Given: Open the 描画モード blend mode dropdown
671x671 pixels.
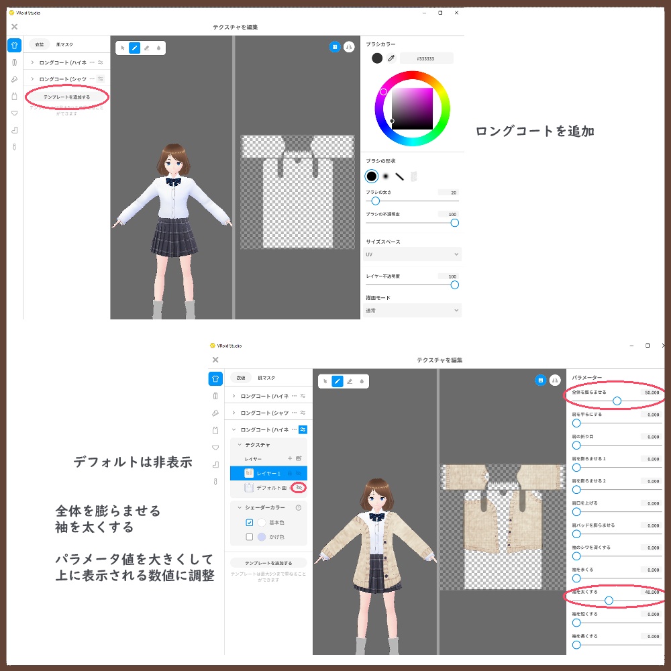Looking at the screenshot, I should coord(413,310).
